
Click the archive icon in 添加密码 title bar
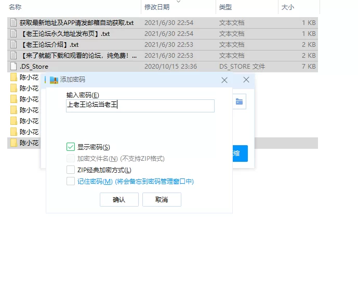click(x=54, y=80)
